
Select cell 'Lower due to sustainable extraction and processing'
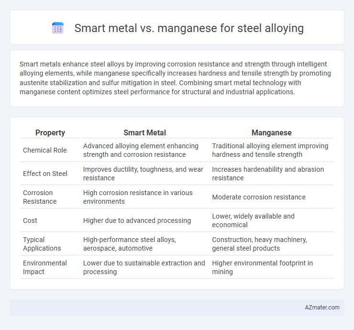pos(145,267)
